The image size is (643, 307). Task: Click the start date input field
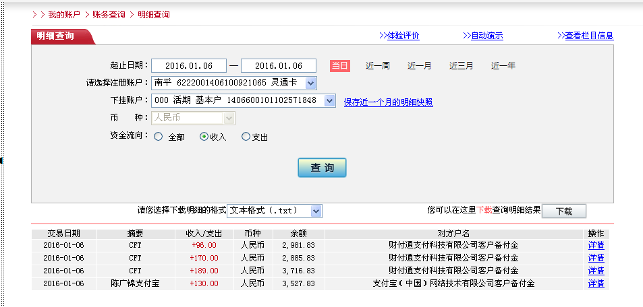(188, 66)
